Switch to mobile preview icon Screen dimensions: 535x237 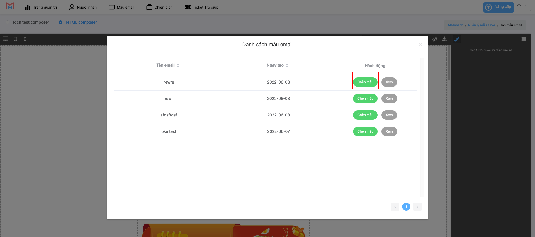tap(25, 39)
